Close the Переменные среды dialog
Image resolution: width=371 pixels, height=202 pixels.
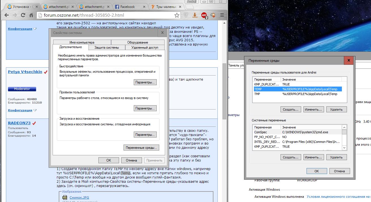coord(349,60)
